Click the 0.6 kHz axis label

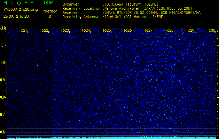(x=3, y=132)
